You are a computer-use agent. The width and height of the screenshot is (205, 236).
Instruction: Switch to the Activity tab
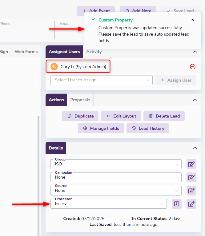click(x=94, y=52)
